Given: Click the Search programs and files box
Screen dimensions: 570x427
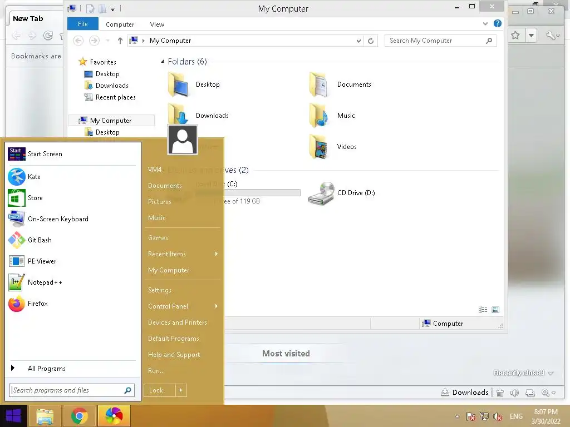Looking at the screenshot, I should click(x=72, y=390).
